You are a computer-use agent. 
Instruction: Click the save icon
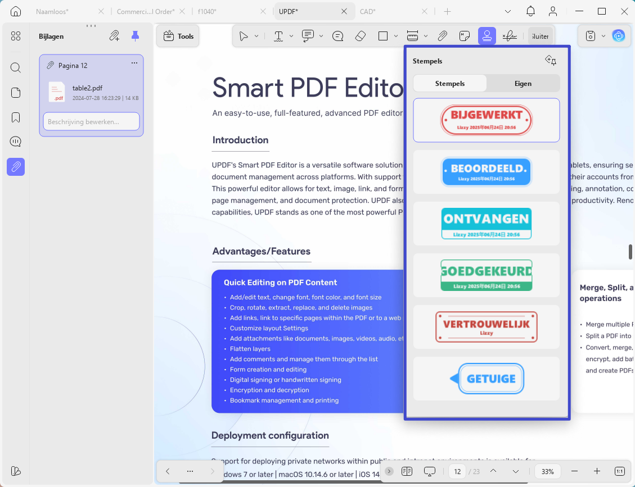point(591,36)
